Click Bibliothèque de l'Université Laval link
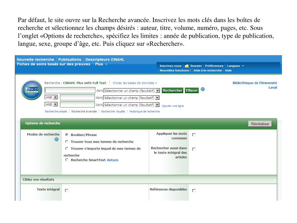This screenshot has width=297, height=223. pyautogui.click(x=255, y=85)
